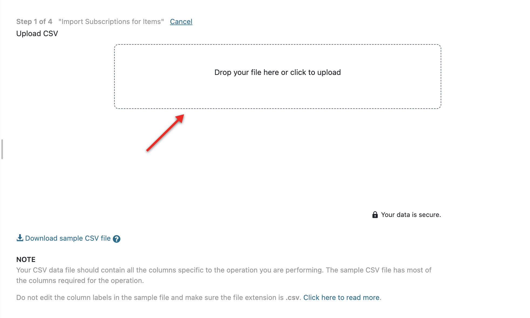Select the Import Subscriptions for Items title
Image resolution: width=530 pixels, height=318 pixels.
tap(111, 22)
